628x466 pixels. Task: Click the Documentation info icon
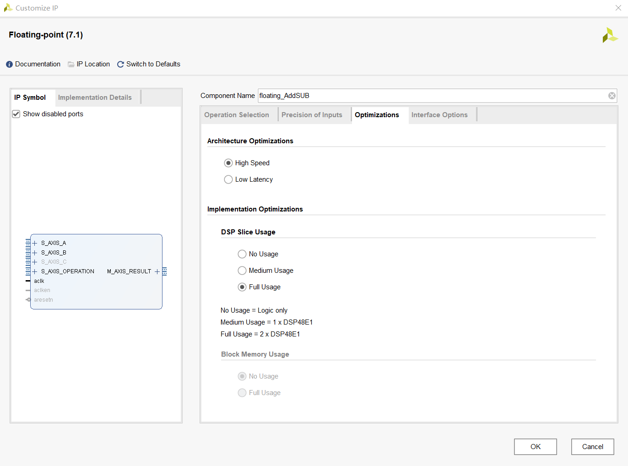point(9,65)
